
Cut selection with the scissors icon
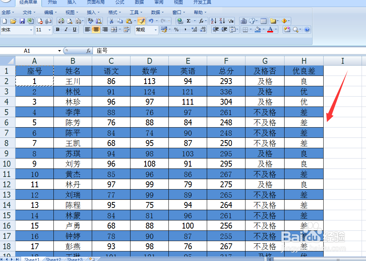click(111, 21)
